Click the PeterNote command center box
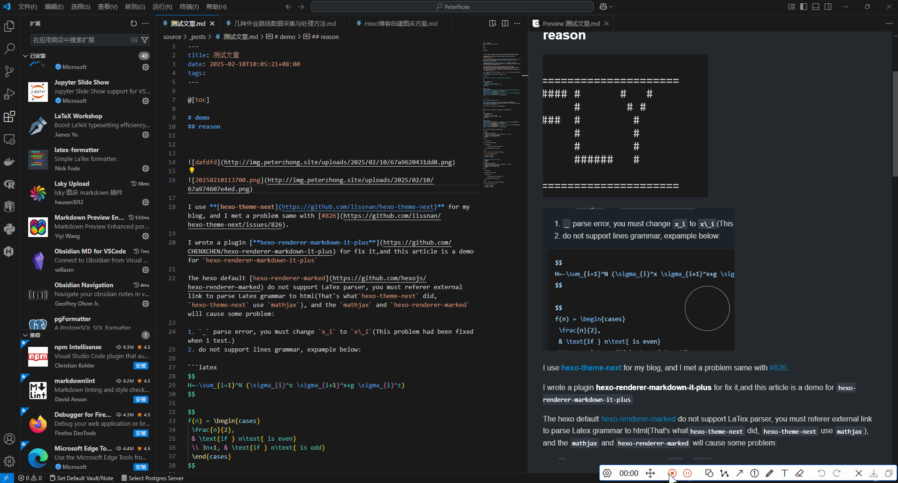Viewport: 898px width, 483px height. 452,7
